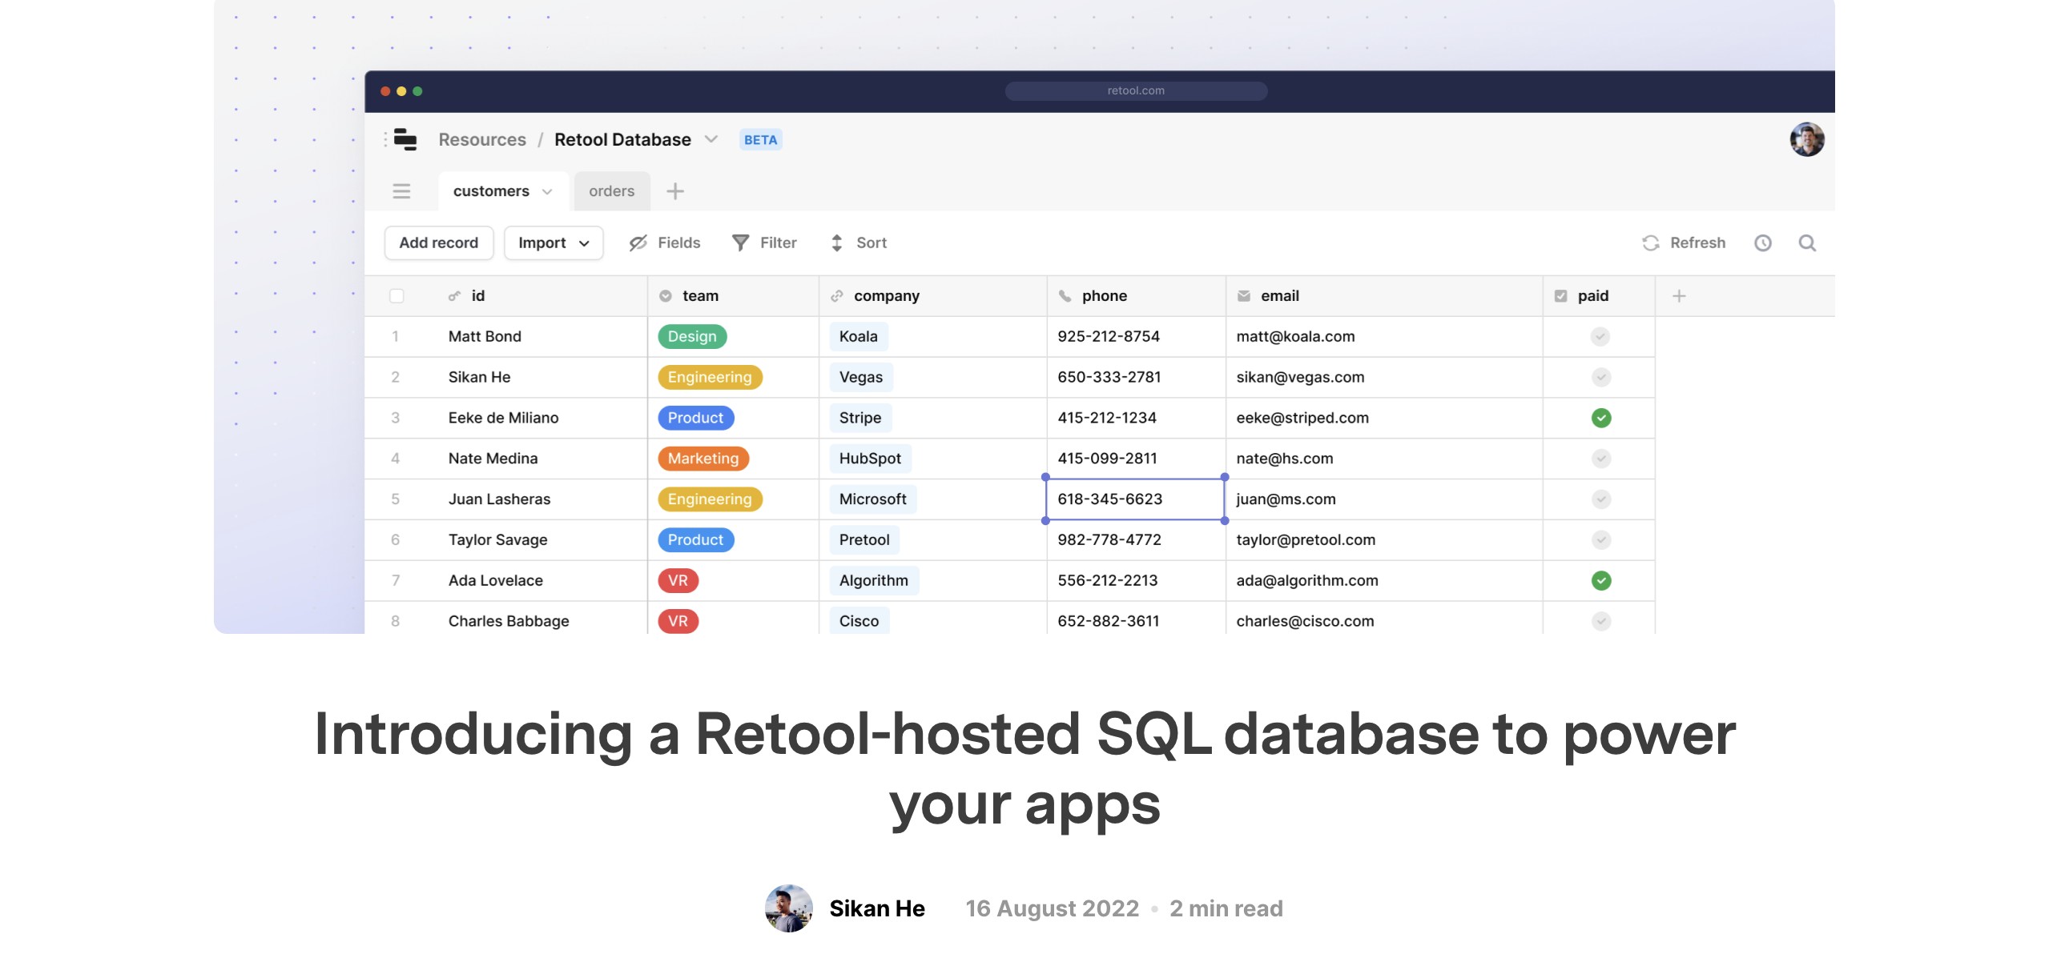Click the Refresh circular arrows icon
The width and height of the screenshot is (2049, 978).
pyautogui.click(x=1651, y=242)
